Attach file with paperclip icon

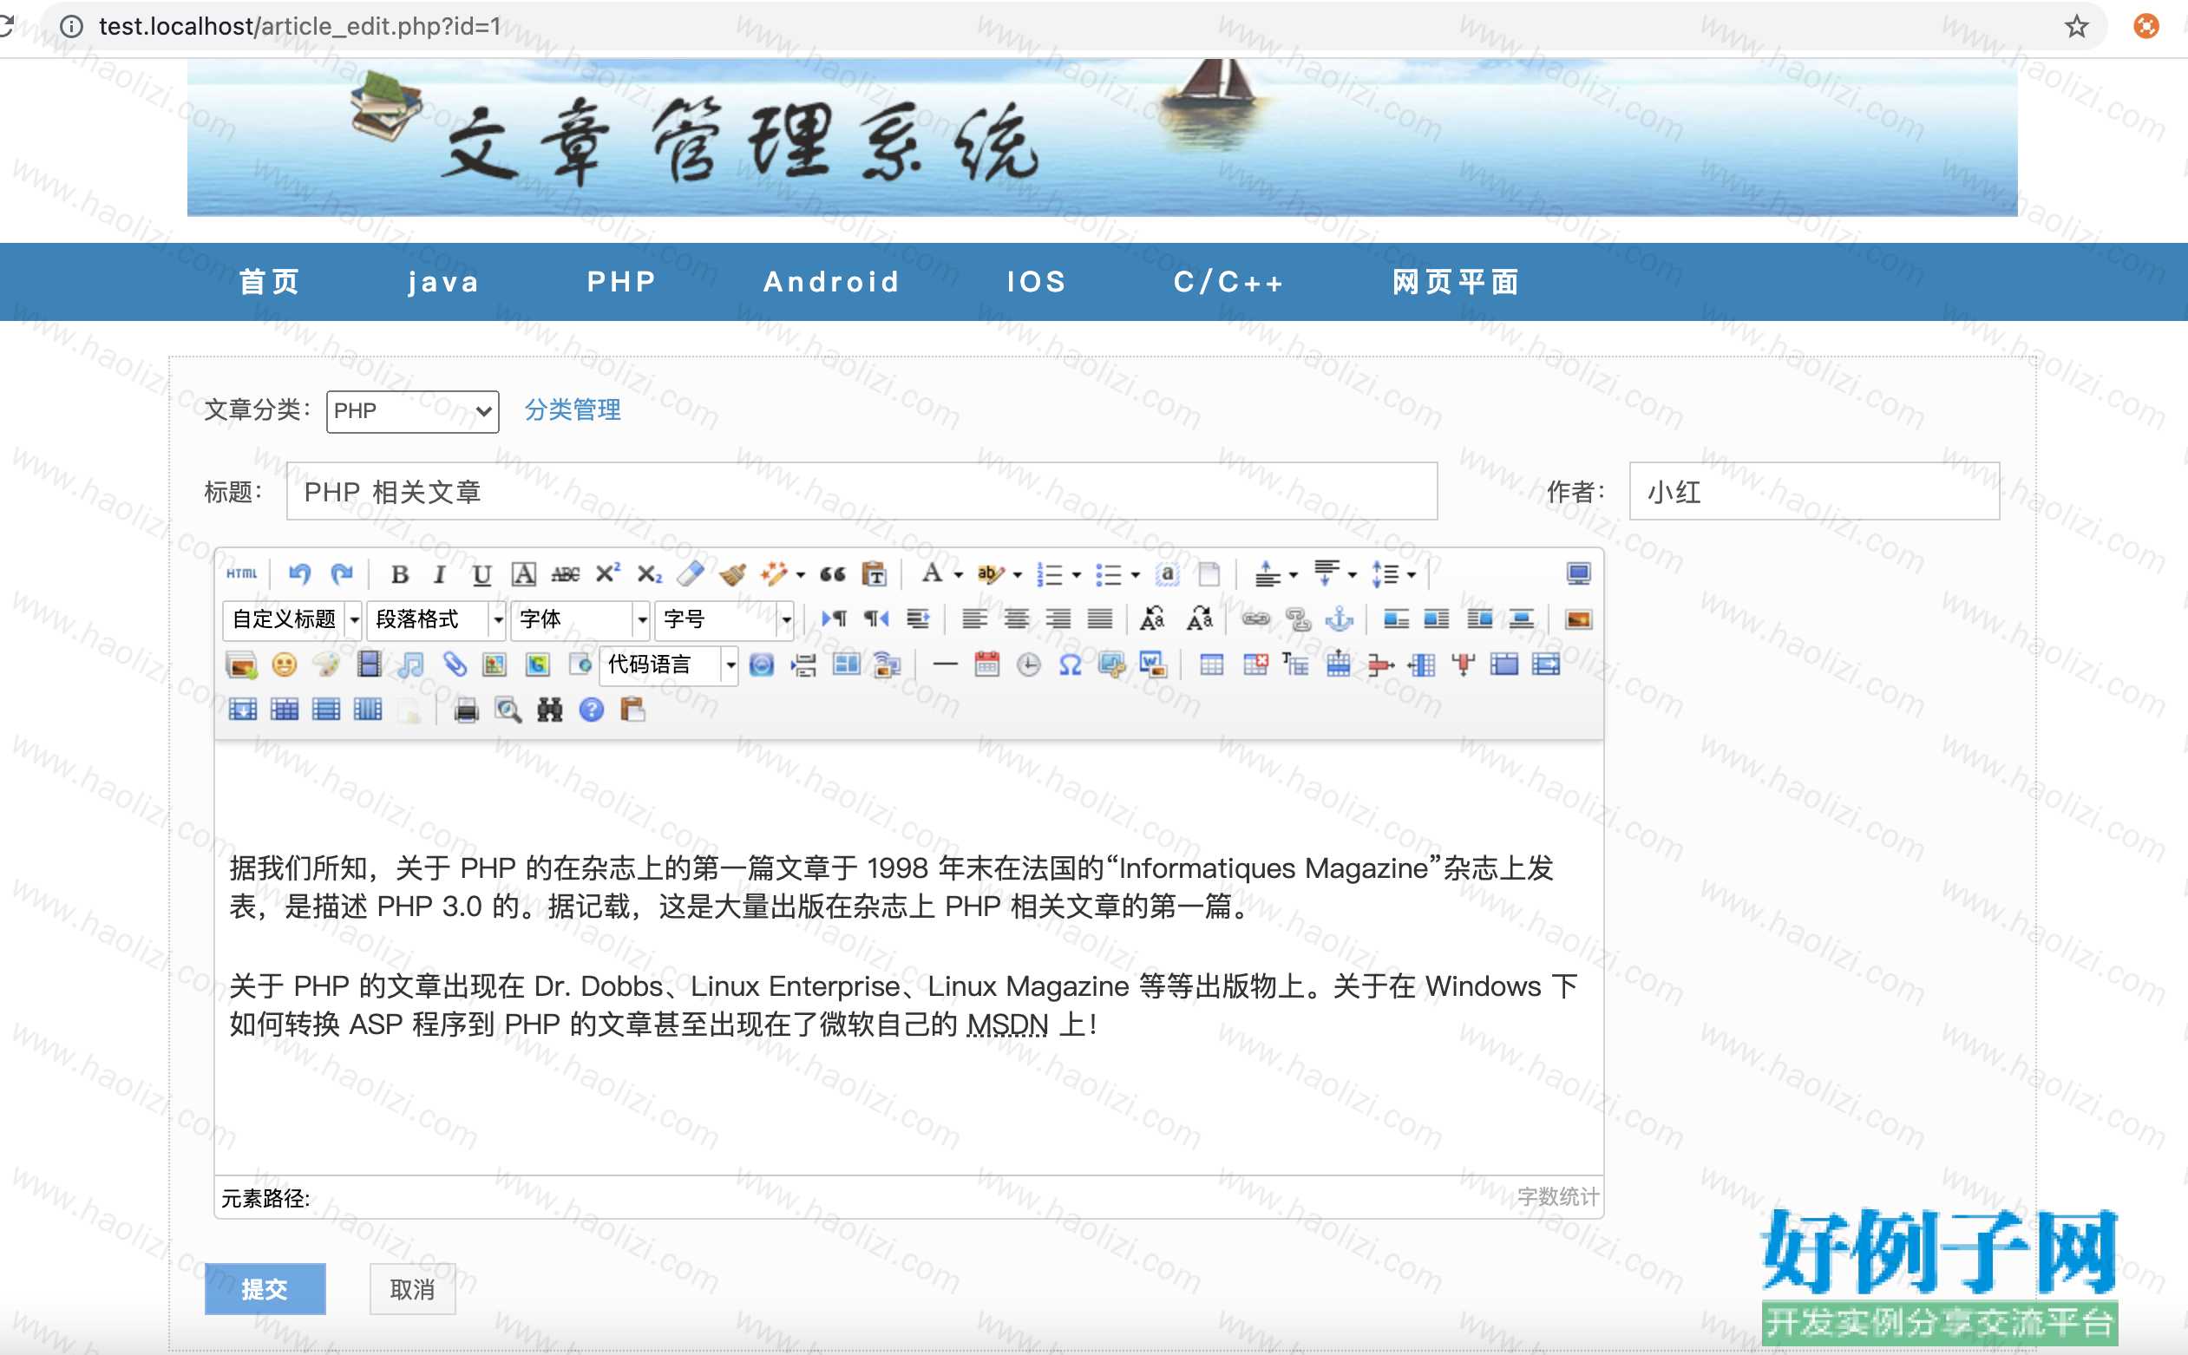pyautogui.click(x=454, y=665)
